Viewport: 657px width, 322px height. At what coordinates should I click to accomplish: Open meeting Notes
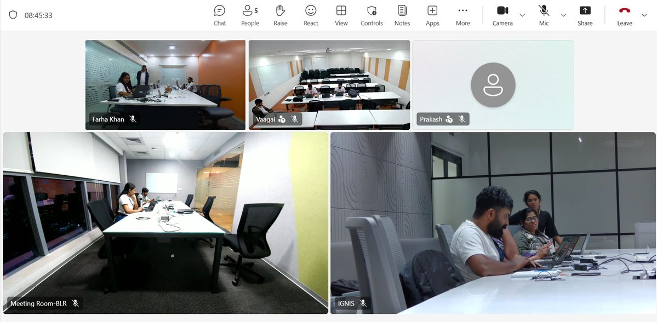point(402,15)
